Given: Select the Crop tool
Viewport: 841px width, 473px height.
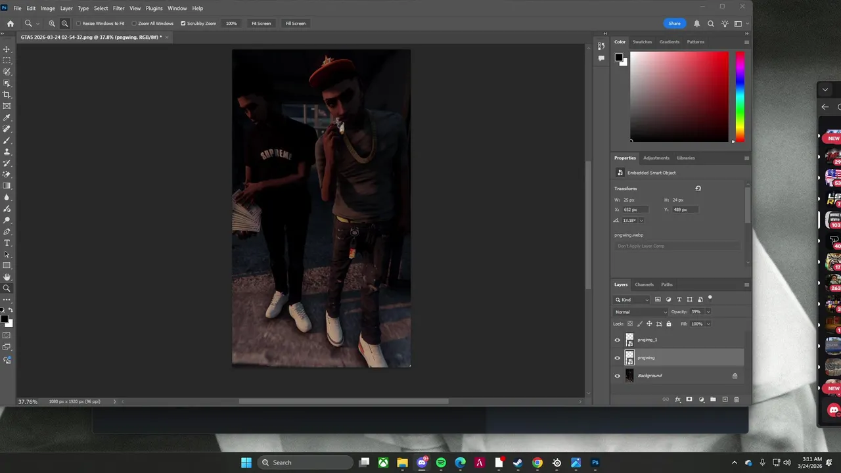Looking at the screenshot, I should click(x=7, y=95).
